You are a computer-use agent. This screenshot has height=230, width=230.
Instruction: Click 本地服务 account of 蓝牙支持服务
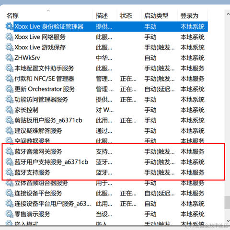point(193,172)
